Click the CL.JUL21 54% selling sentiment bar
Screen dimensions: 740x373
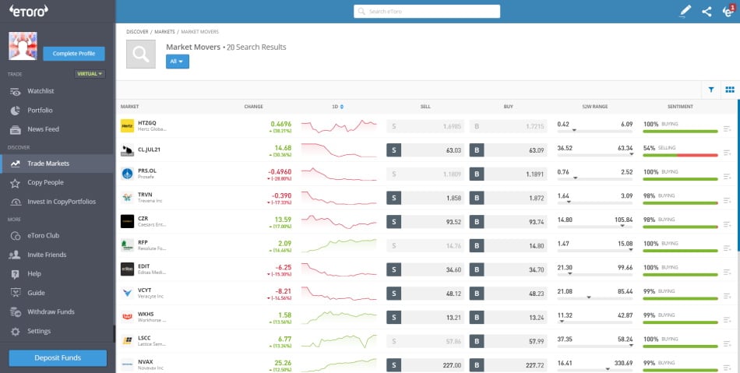click(680, 155)
